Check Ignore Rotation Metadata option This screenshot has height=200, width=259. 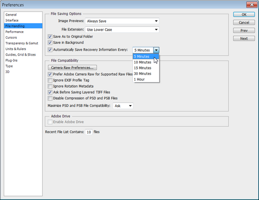coord(50,86)
